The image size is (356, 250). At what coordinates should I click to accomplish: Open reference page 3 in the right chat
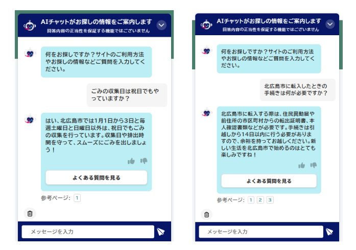pos(270,200)
